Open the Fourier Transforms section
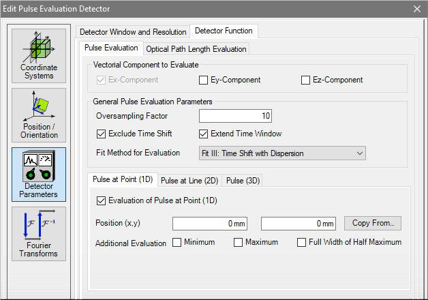 click(39, 234)
